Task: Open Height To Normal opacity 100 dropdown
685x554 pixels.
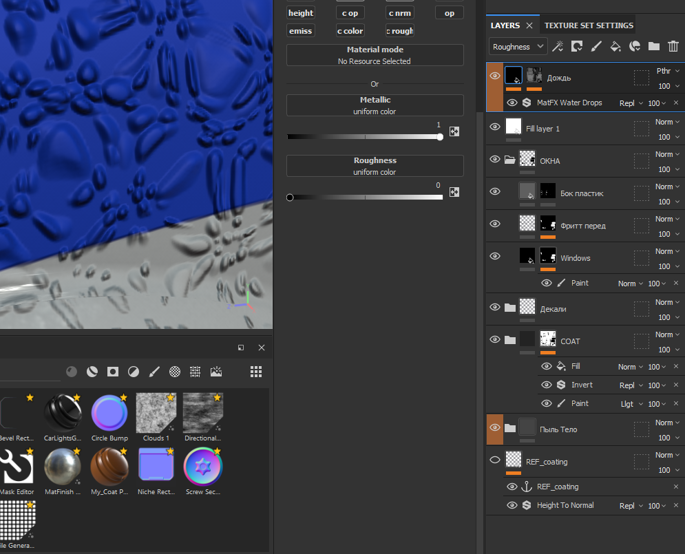Action: coord(657,506)
